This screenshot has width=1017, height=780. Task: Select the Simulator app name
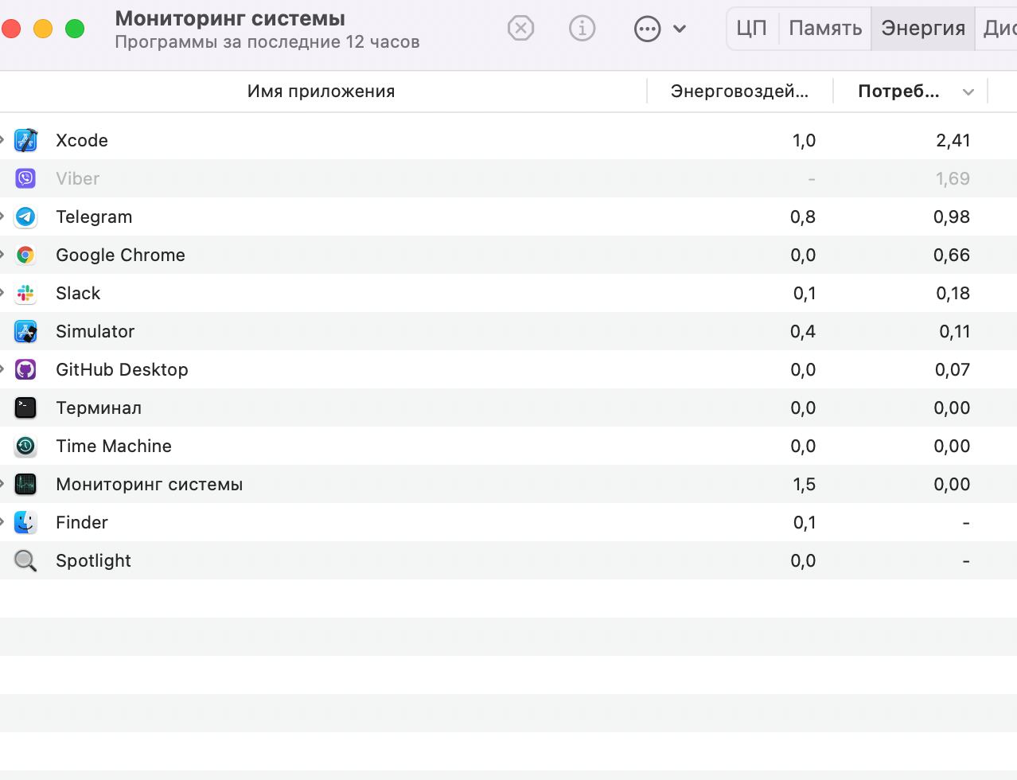pos(95,331)
